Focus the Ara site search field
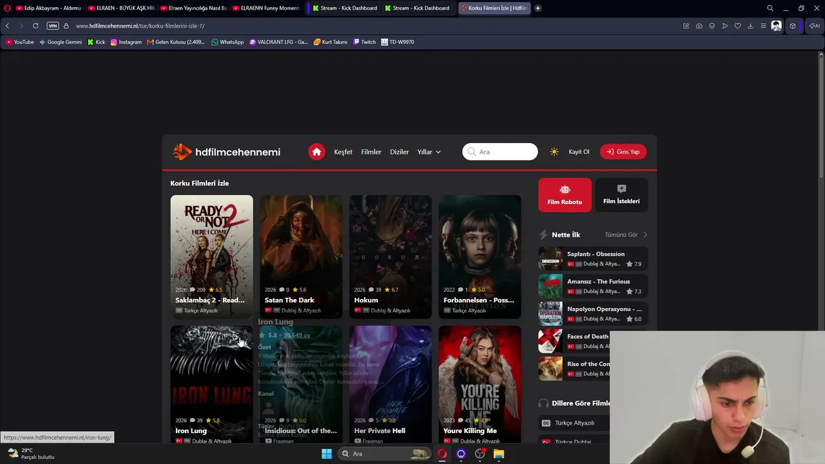 point(500,152)
